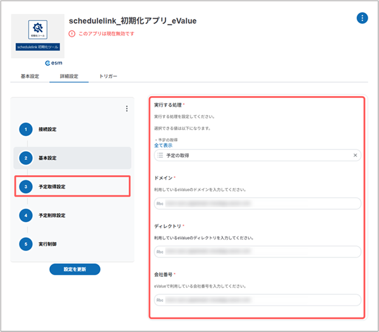Open the blue three-dot app menu
The image size is (379, 332).
[x=362, y=18]
